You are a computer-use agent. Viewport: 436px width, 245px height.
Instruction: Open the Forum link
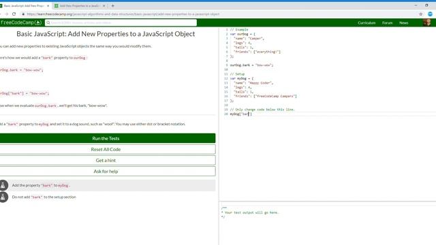coord(387,22)
